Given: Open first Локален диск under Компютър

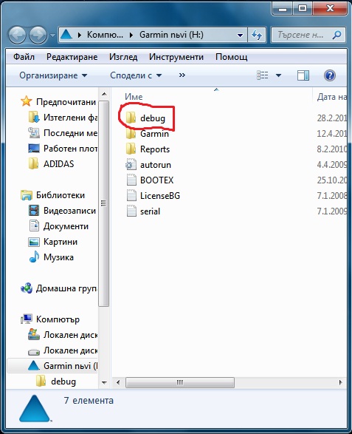Looking at the screenshot, I should tap(70, 335).
